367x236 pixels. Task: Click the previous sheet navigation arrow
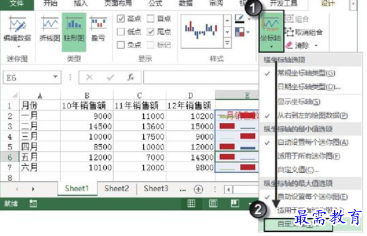tap(17, 189)
